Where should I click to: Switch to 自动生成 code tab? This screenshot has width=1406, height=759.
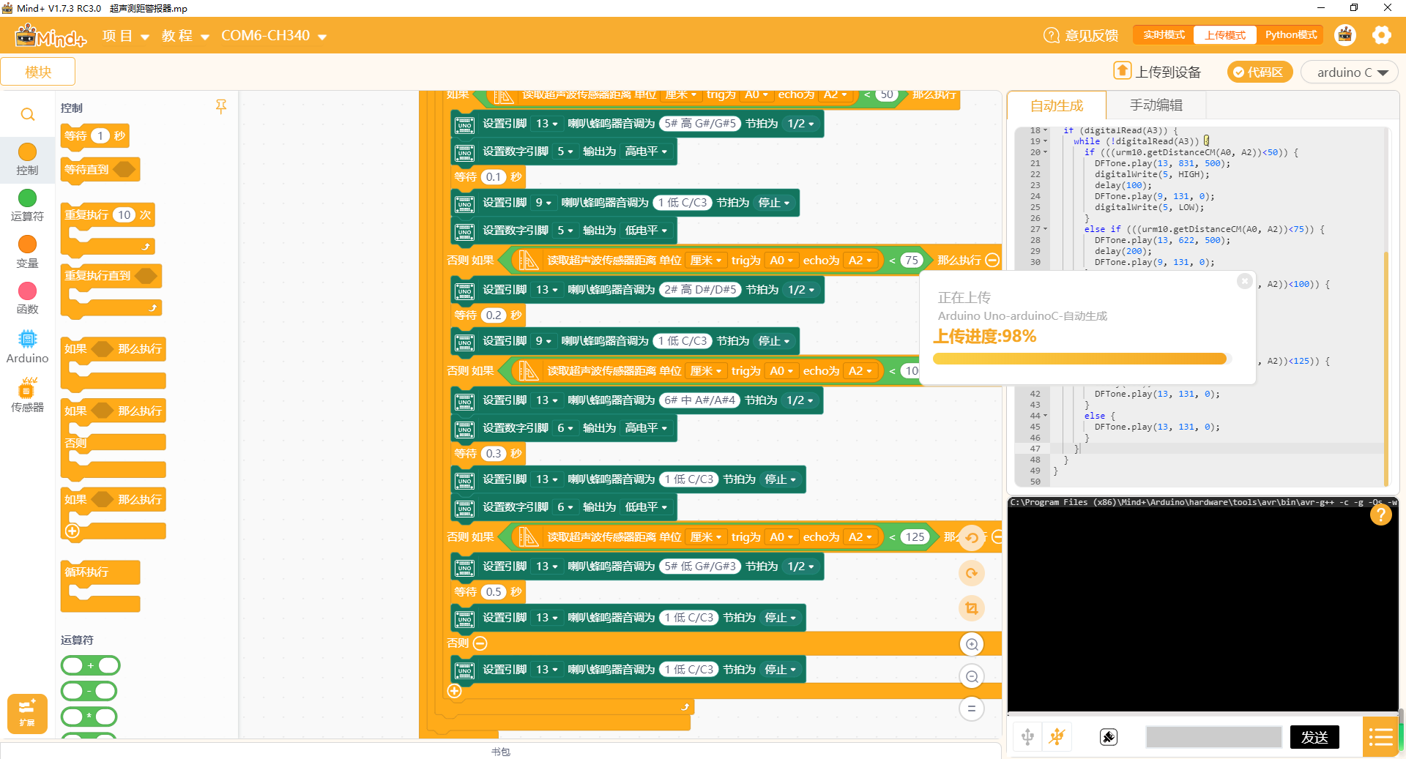(1056, 105)
